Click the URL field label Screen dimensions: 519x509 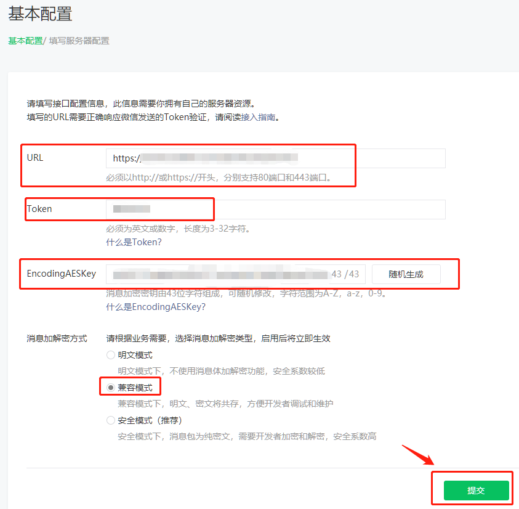[35, 158]
